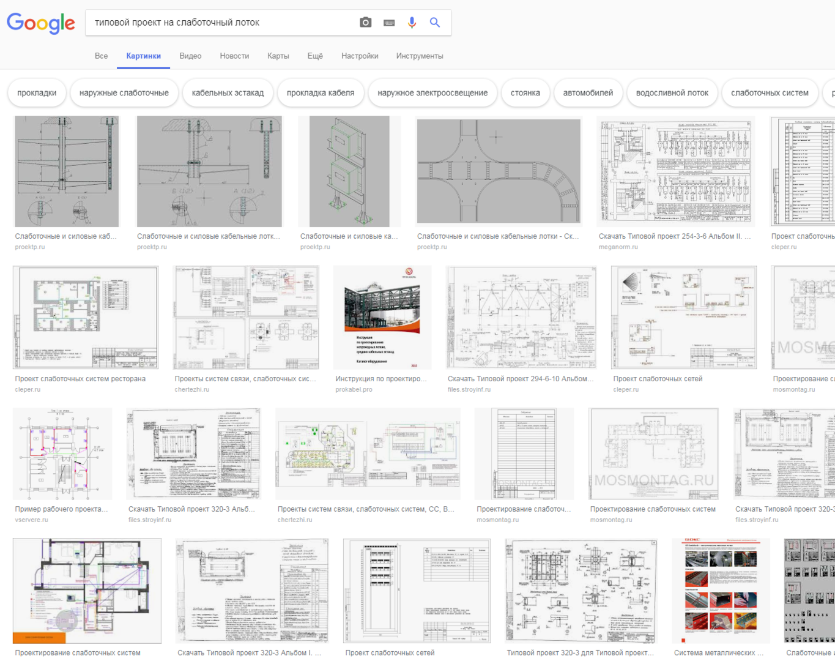Open the Настройки menu
This screenshot has height=661, width=835.
click(x=360, y=56)
